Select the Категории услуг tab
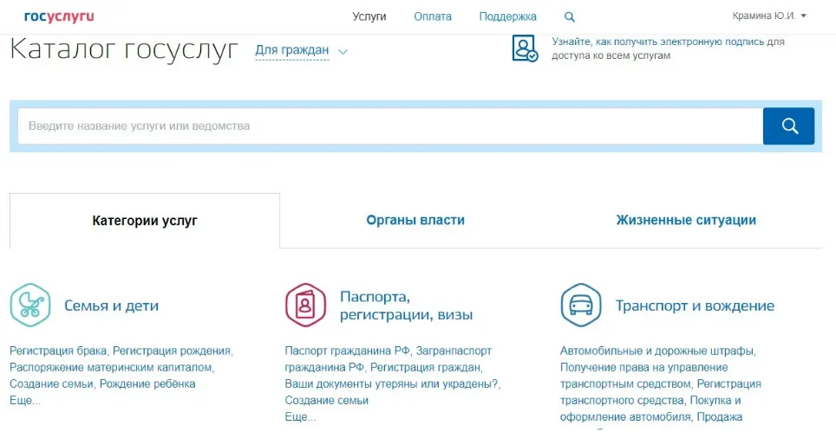 145,221
